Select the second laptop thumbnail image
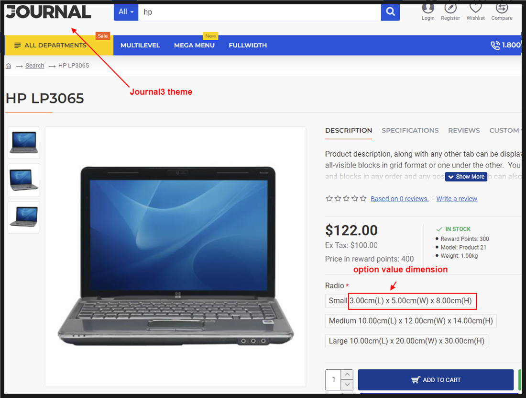Viewport: 526px width, 398px height. (x=24, y=180)
